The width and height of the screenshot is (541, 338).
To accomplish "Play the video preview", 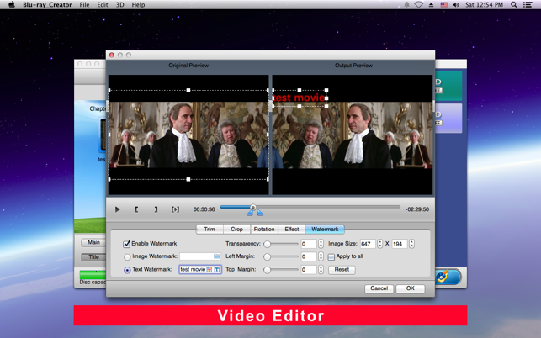I will point(117,209).
